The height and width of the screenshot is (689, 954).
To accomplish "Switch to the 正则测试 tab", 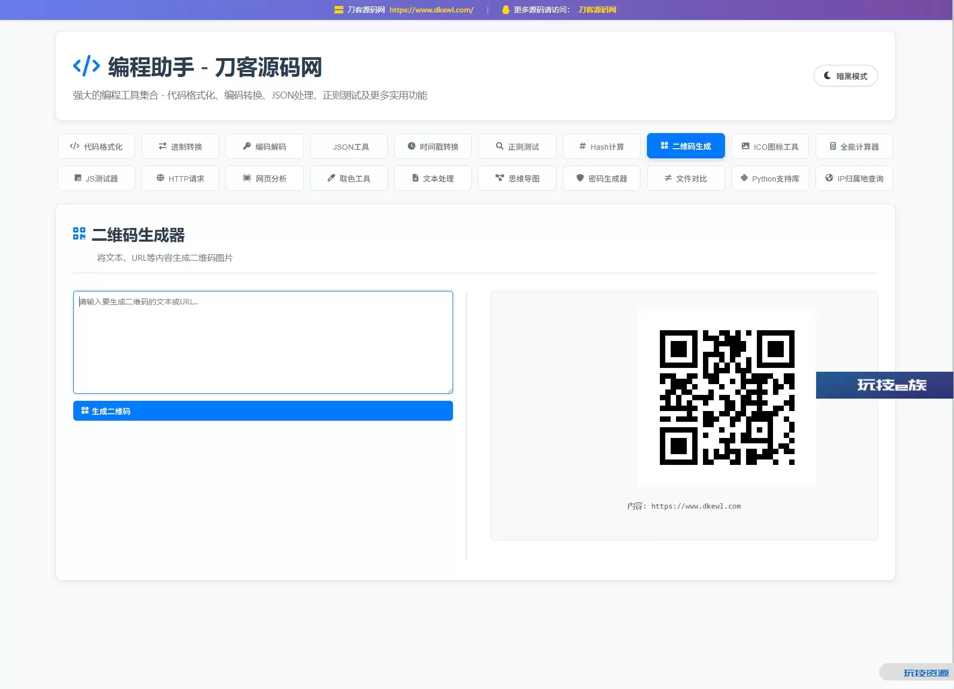I will pyautogui.click(x=517, y=147).
